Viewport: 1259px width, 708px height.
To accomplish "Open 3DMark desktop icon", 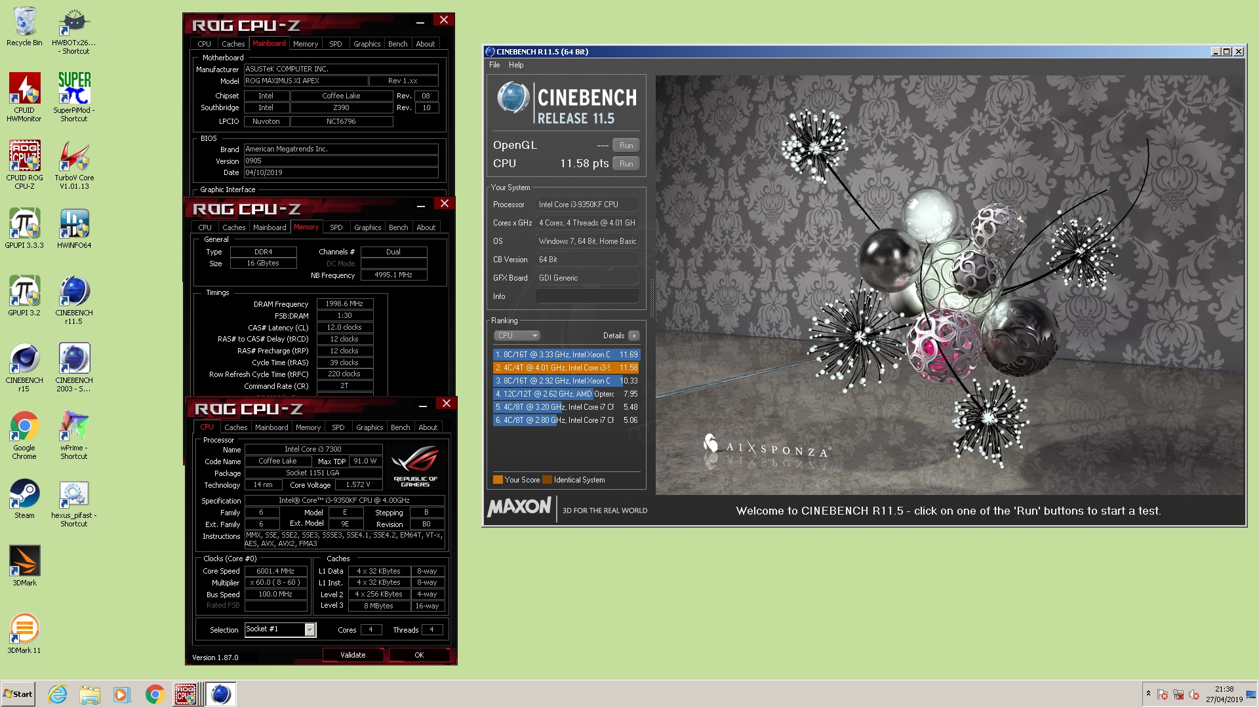I will [x=24, y=566].
